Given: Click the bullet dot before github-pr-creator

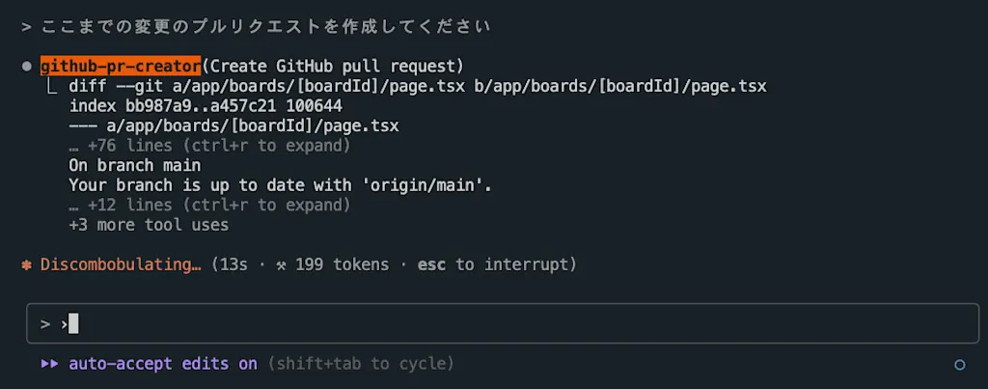Looking at the screenshot, I should 26,67.
